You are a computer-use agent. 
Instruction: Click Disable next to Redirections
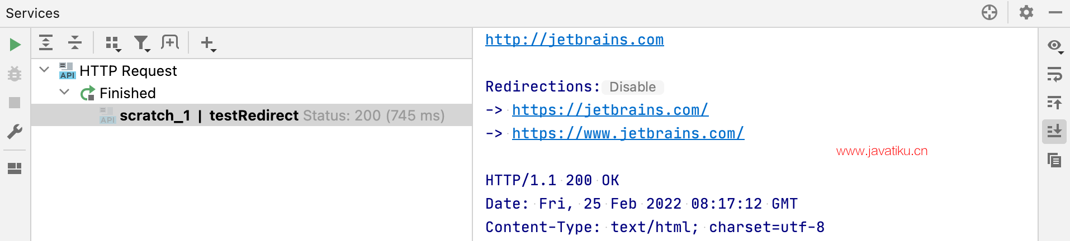[633, 87]
